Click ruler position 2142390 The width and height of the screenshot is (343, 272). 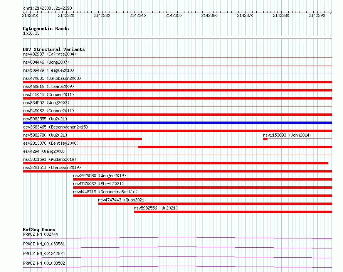[x=317, y=15]
